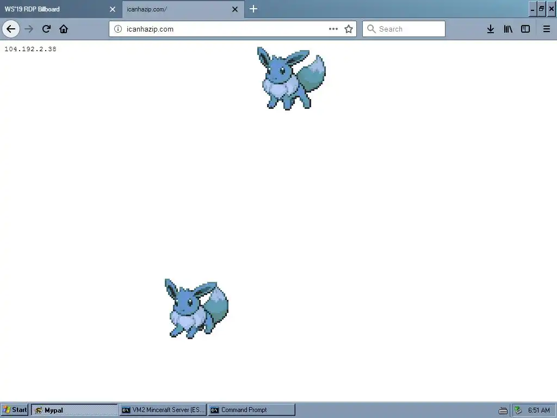
Task: Open the on-screen keyboard tray icon
Action: (x=503, y=410)
